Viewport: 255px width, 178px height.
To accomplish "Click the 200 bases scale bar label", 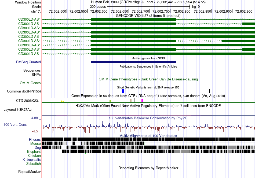I will [x=98, y=7].
